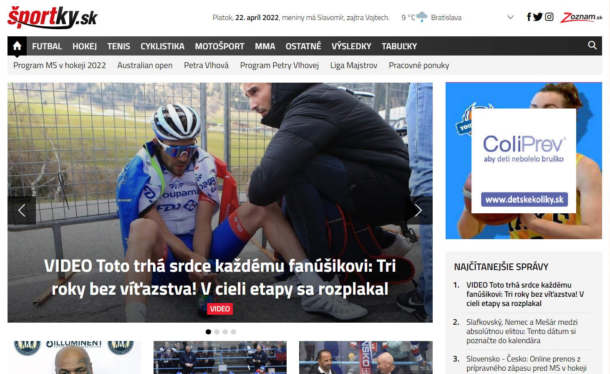Viewport: 610px width, 374px height.
Task: Open Program MS v hokeji 2022 link
Action: pyautogui.click(x=60, y=66)
